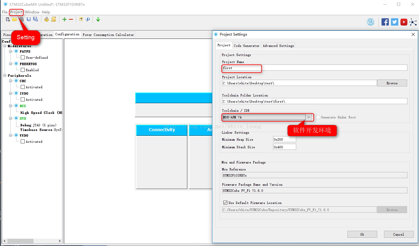Cancel the Project Settings dialog
Image resolution: width=419 pixels, height=246 pixels.
[399, 234]
